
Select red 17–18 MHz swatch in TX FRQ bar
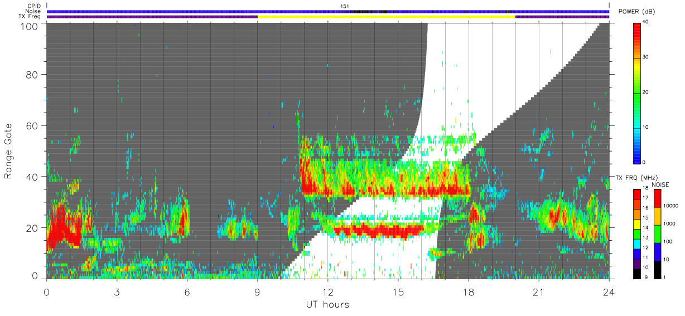[x=638, y=194]
